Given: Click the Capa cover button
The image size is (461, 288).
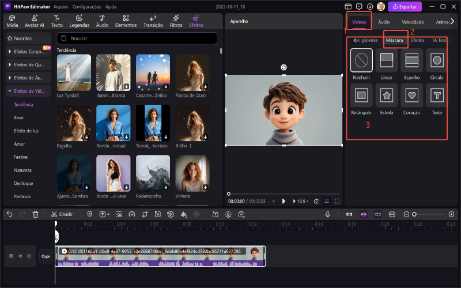Looking at the screenshot, I should pos(46,256).
